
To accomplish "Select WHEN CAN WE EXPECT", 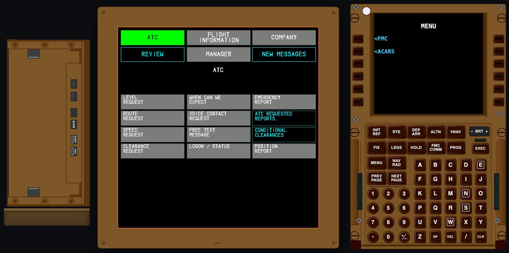I will (x=219, y=102).
